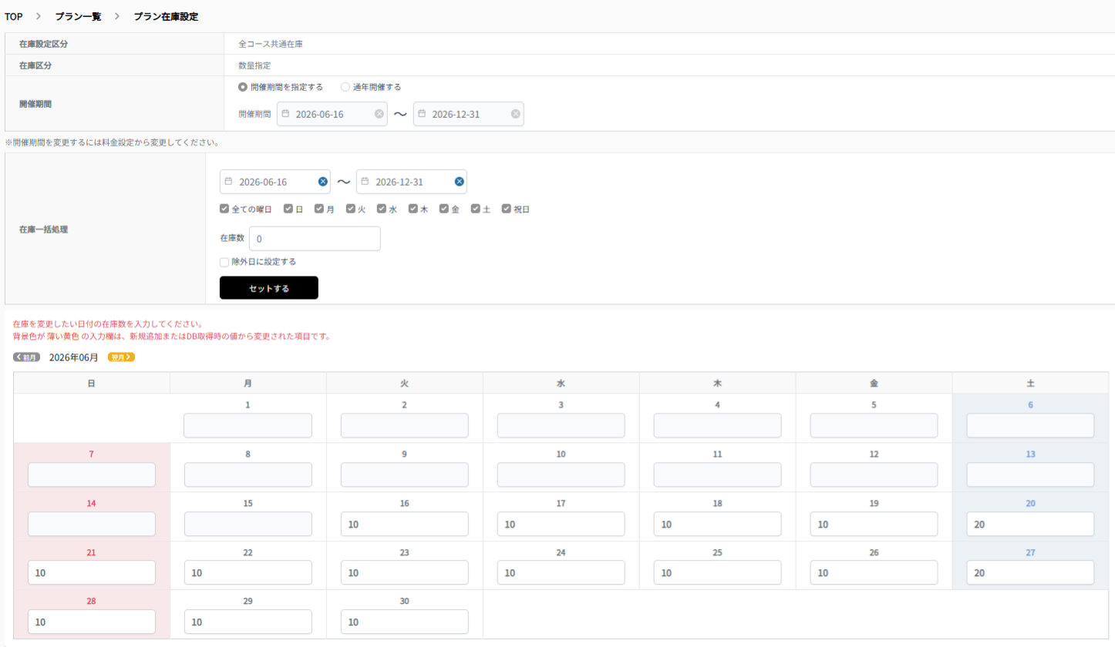Click the プラン在庫設定 breadcrumb text
Image resolution: width=1115 pixels, height=647 pixels.
pyautogui.click(x=166, y=16)
